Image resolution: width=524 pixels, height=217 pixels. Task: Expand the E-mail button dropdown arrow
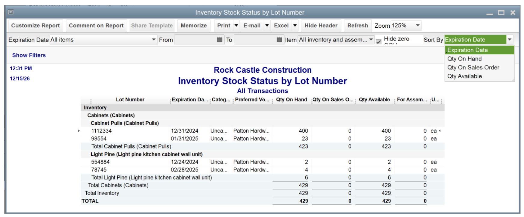click(267, 26)
